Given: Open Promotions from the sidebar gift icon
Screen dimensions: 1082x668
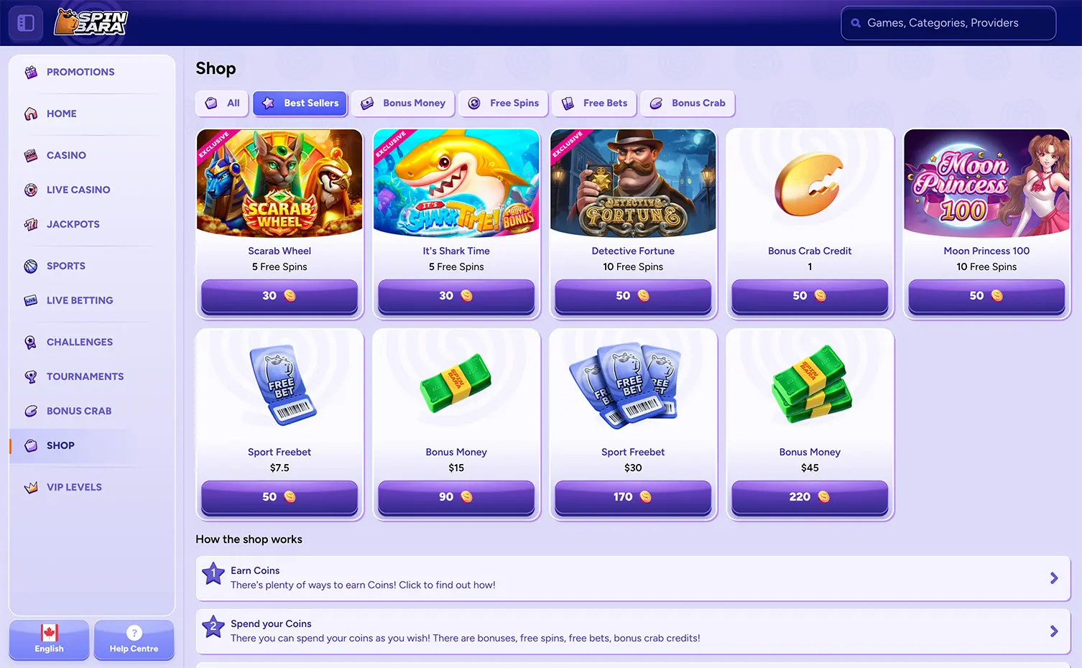Looking at the screenshot, I should point(31,72).
